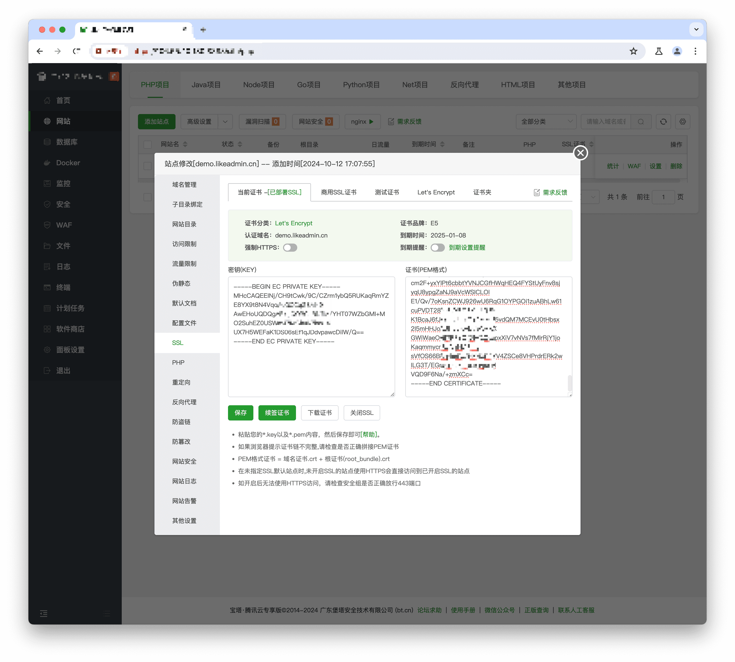Screen dimensions: 735x662
Task: Open Chrome three-dot menu
Action: pos(695,51)
